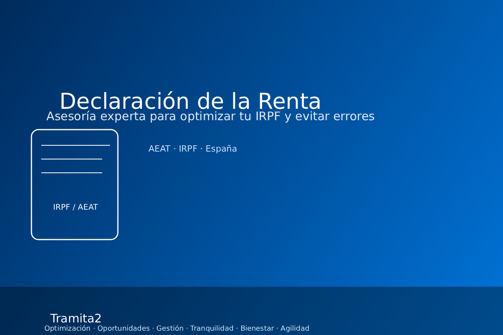Click the Bienestar text in the footer

[x=257, y=328]
